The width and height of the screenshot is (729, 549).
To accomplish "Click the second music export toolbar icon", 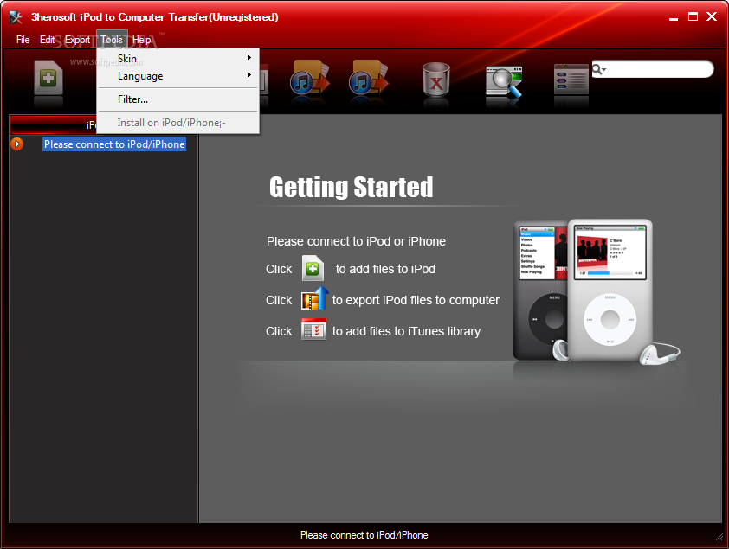I will pos(368,77).
